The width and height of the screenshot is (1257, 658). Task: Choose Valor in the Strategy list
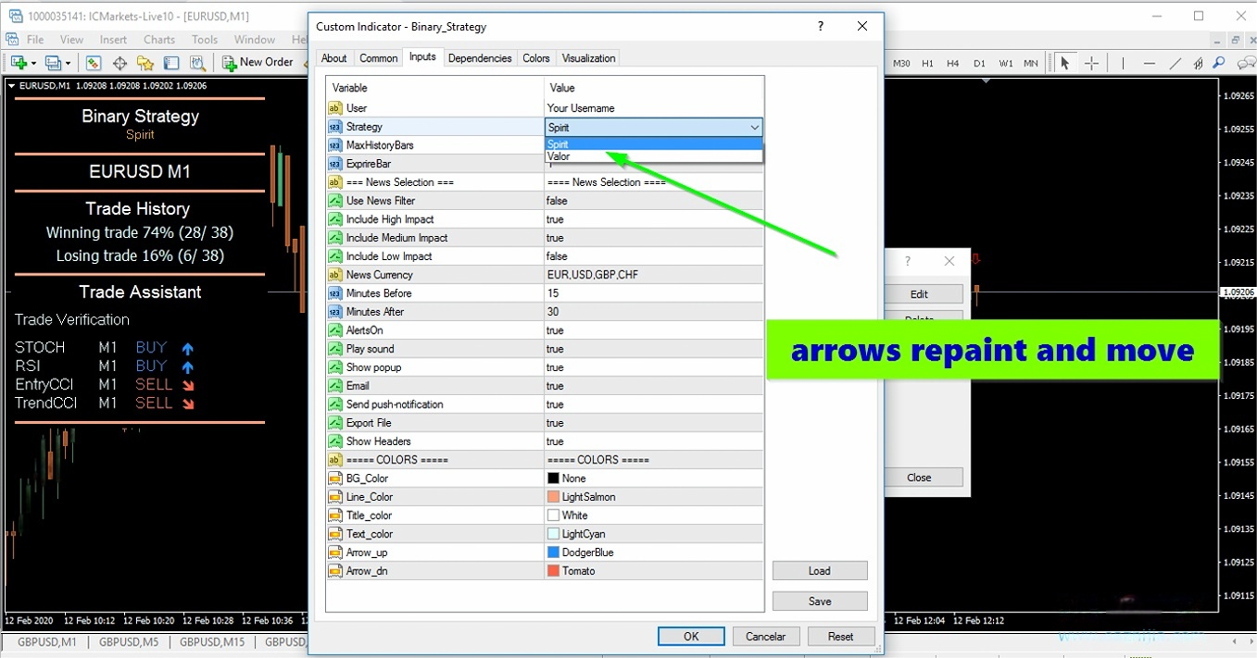coord(654,156)
